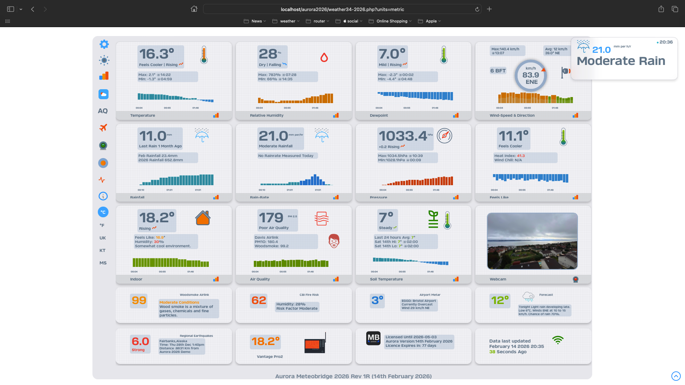Click the red webcam icon on the Webcam card

tap(575, 279)
